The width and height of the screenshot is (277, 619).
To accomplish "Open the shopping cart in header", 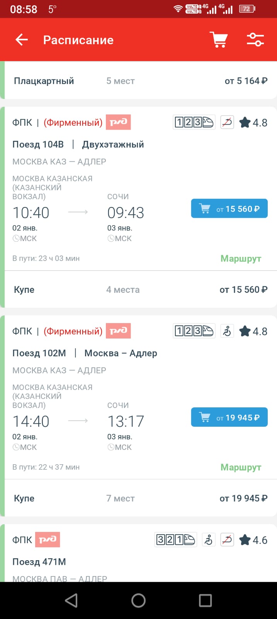I will (219, 40).
